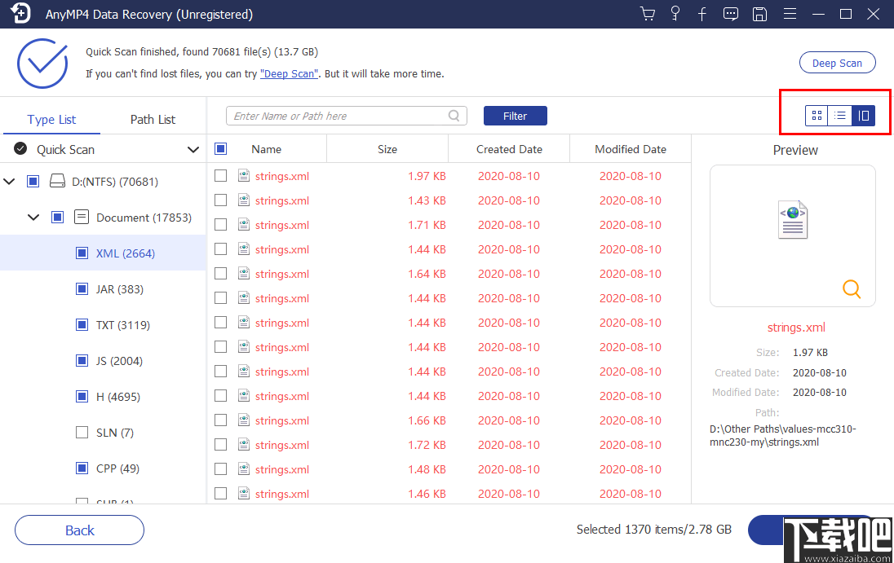894x563 pixels.
Task: Toggle the CPP (49) checkbox
Action: (x=82, y=468)
